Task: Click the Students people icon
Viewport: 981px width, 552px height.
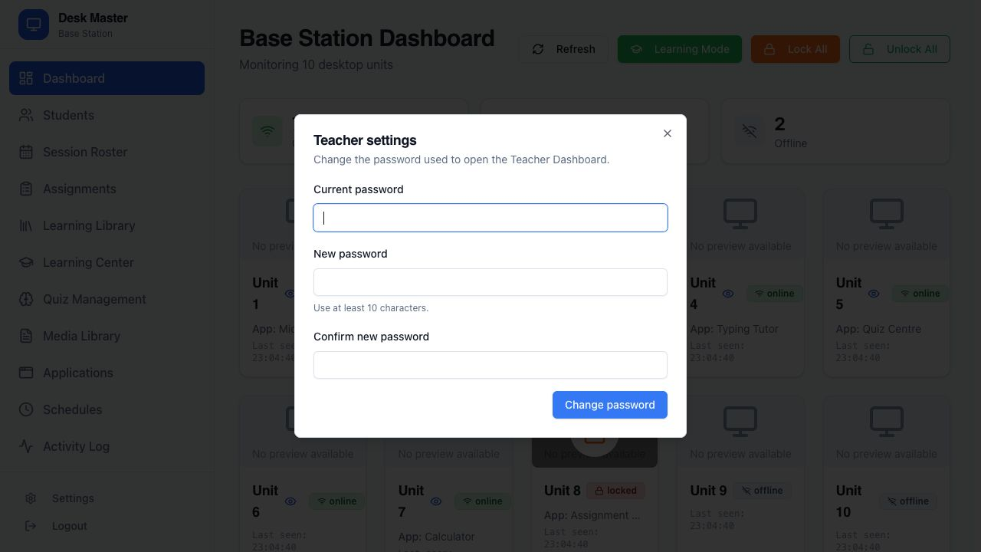Action: coord(26,115)
